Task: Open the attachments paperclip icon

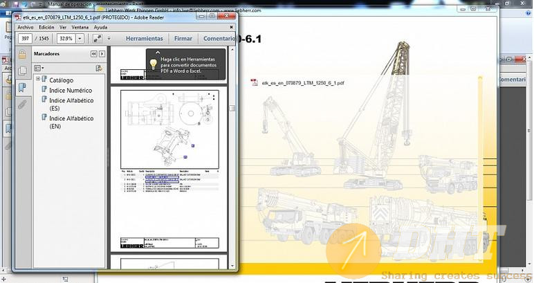Action: pos(22,104)
